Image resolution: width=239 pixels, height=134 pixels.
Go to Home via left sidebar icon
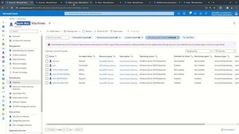click(x=3, y=26)
